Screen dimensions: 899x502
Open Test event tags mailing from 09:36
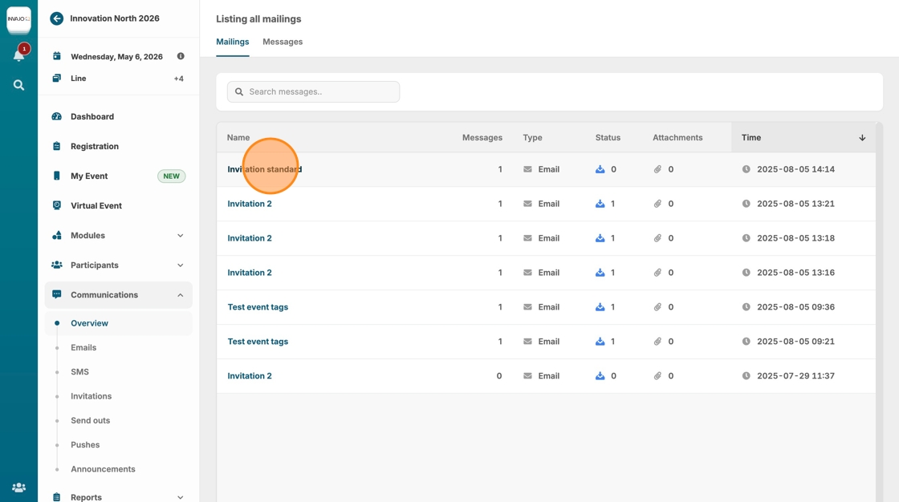tap(258, 306)
